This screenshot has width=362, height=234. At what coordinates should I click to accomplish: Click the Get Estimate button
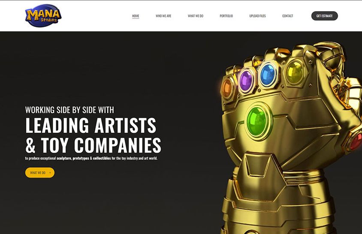point(325,16)
